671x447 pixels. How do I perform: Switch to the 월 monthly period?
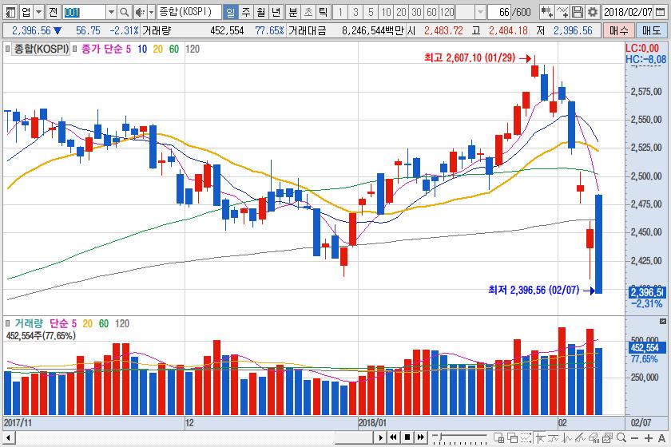pos(261,12)
